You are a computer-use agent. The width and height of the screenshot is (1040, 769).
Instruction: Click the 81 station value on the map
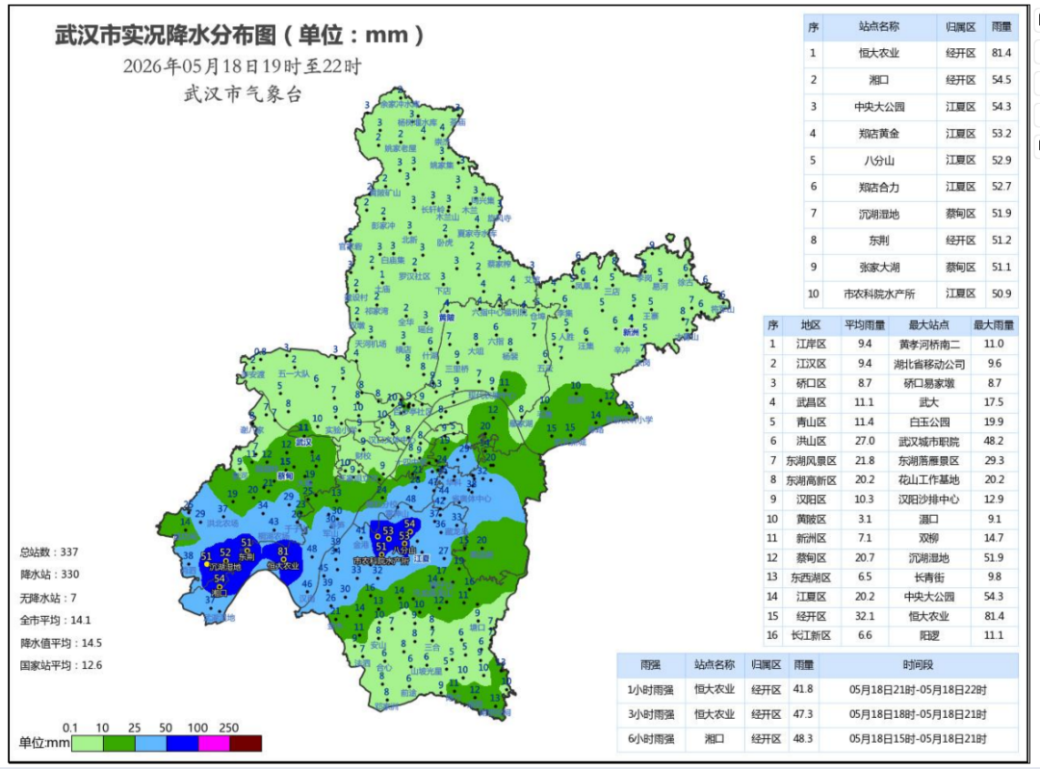click(x=283, y=551)
